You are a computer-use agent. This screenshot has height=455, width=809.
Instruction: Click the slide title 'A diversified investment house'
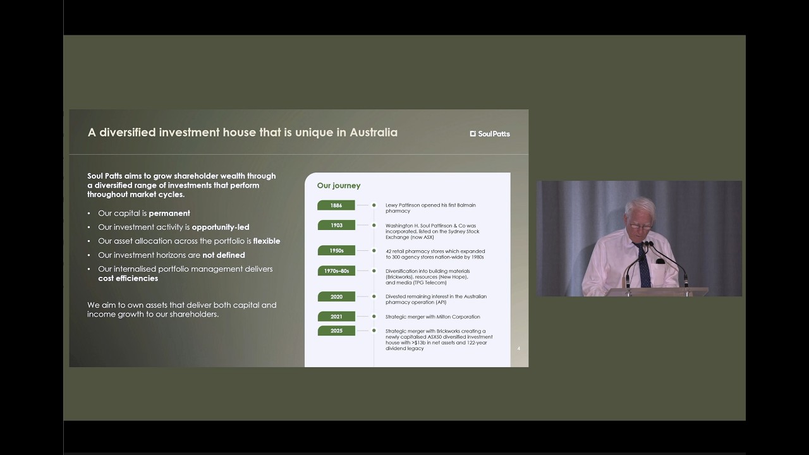243,133
